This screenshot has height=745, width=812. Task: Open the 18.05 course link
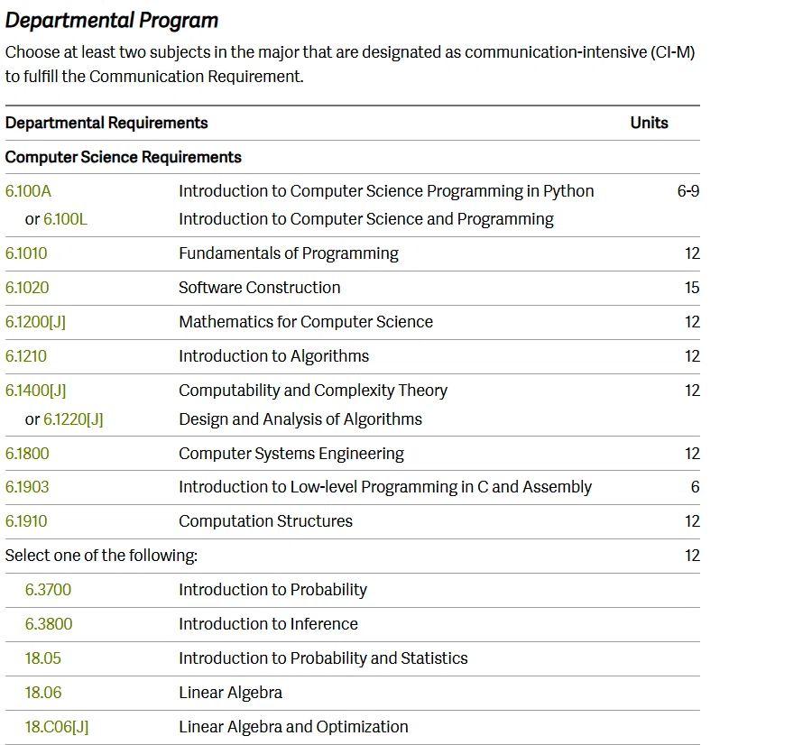pos(43,658)
